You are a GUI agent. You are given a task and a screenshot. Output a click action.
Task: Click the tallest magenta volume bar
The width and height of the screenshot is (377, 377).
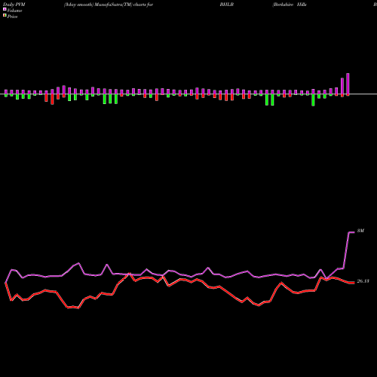(348, 84)
